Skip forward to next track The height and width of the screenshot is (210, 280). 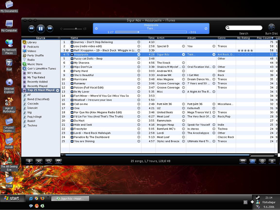[50, 28]
